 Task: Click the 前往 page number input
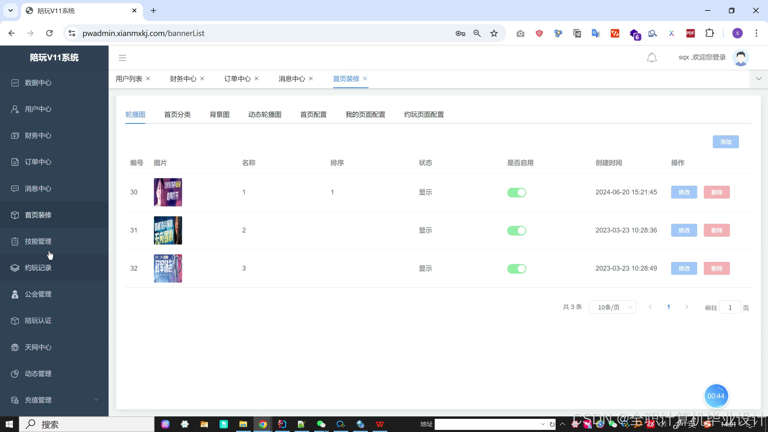point(730,307)
